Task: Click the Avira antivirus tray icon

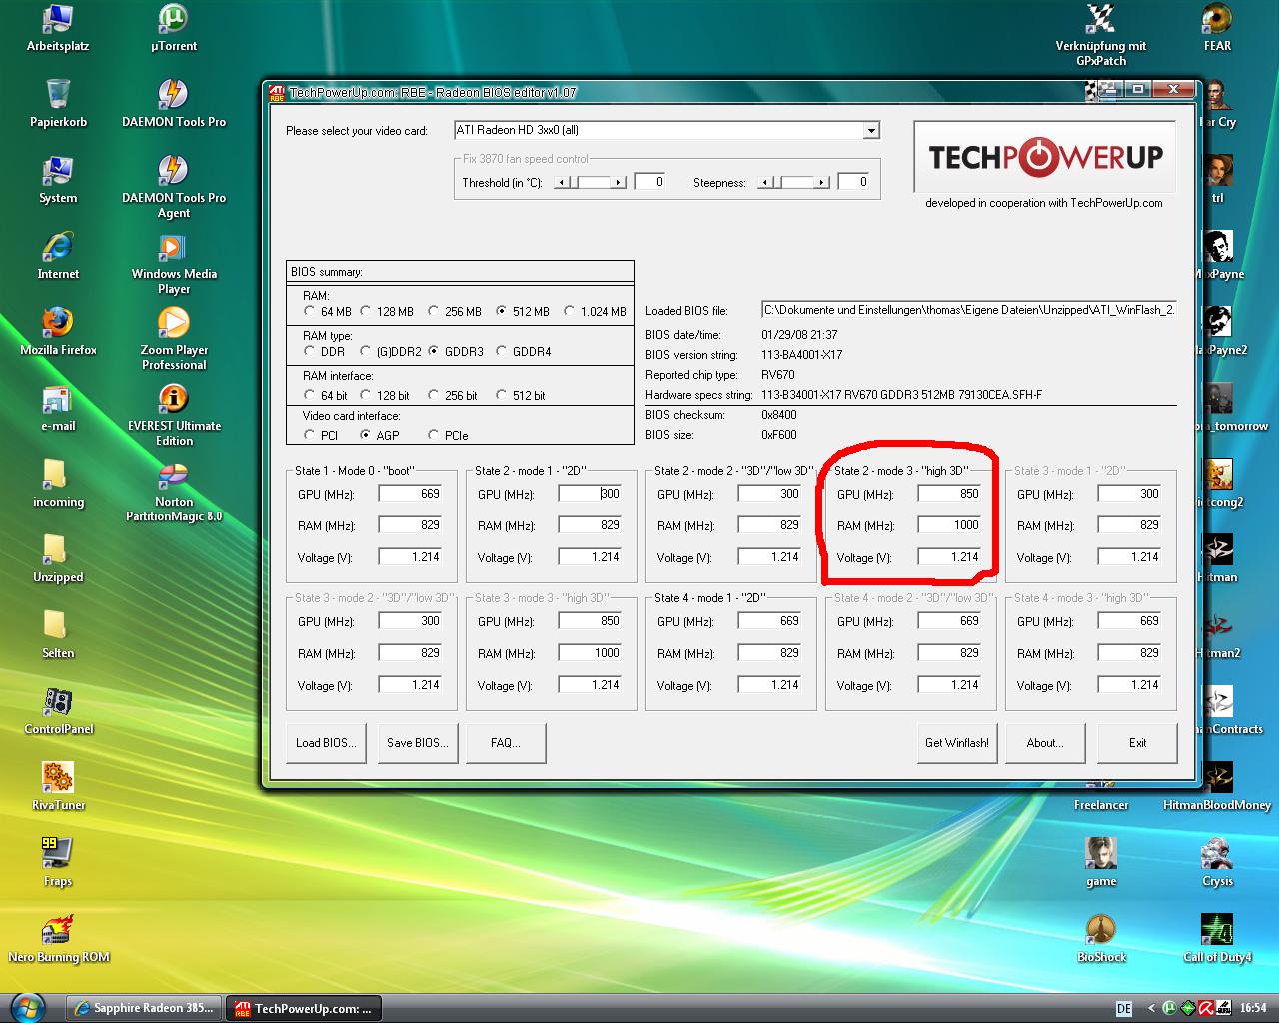Action: pyautogui.click(x=1205, y=1008)
